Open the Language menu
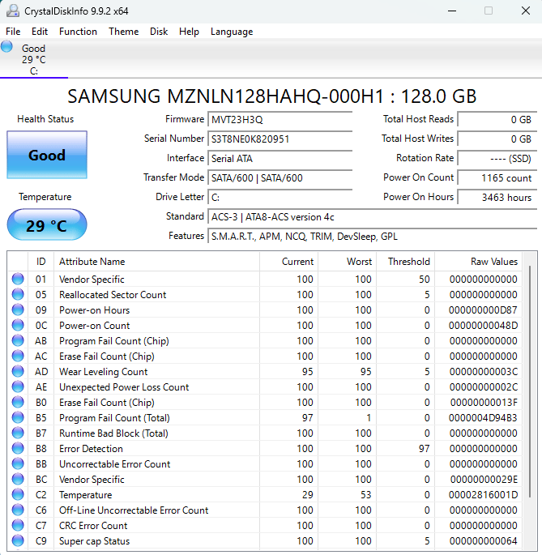This screenshot has height=555, width=542. click(232, 32)
